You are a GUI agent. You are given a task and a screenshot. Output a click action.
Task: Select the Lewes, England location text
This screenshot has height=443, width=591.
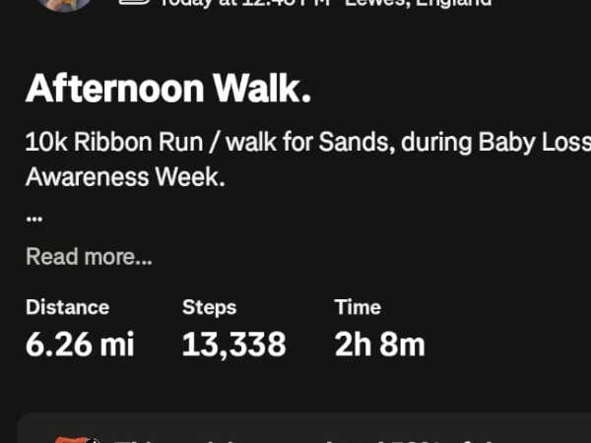(418, 3)
